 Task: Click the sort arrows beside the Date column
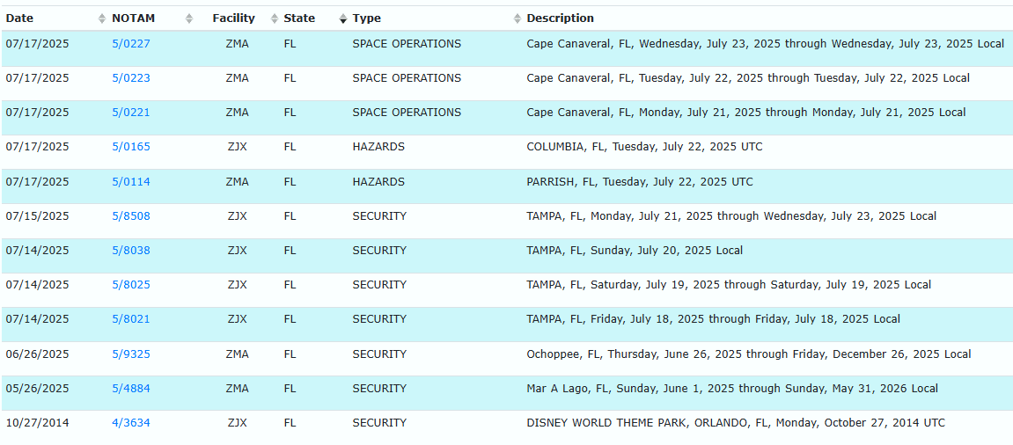point(100,18)
